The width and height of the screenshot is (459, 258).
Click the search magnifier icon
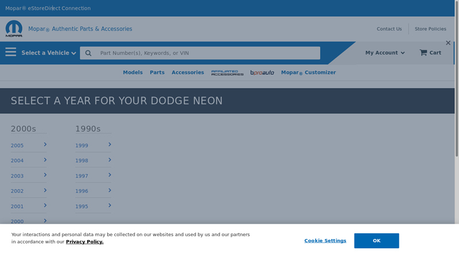[x=88, y=53]
